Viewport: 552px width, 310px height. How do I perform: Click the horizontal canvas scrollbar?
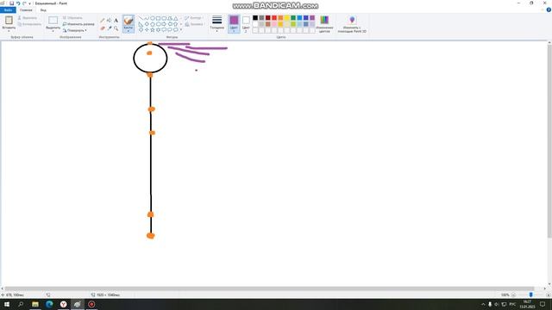point(269,288)
